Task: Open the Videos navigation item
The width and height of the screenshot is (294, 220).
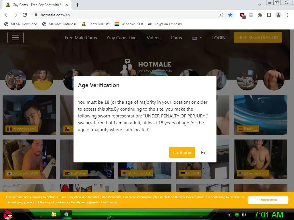Action: point(153,38)
